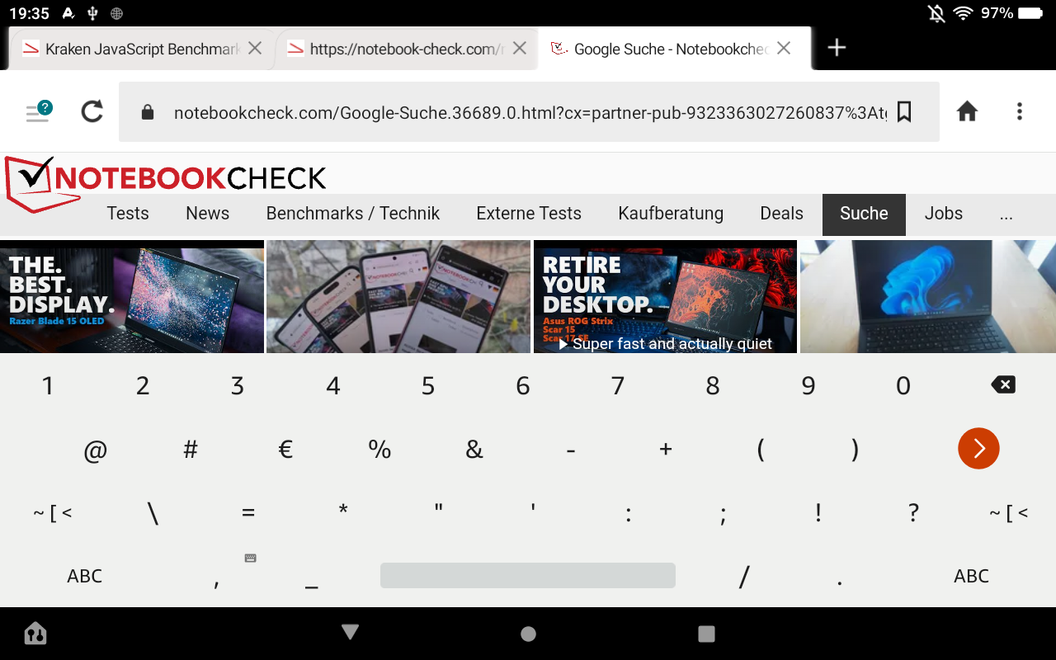Tap the number 7 key
The width and height of the screenshot is (1056, 660).
pyautogui.click(x=618, y=385)
